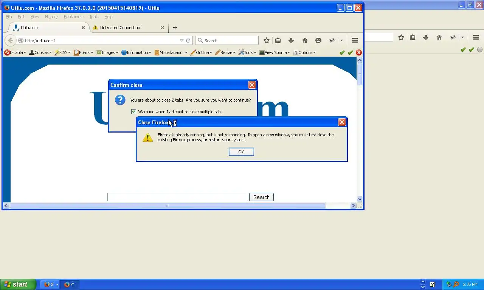Close the Utilu.com tab
Image resolution: width=484 pixels, height=290 pixels.
(x=83, y=28)
